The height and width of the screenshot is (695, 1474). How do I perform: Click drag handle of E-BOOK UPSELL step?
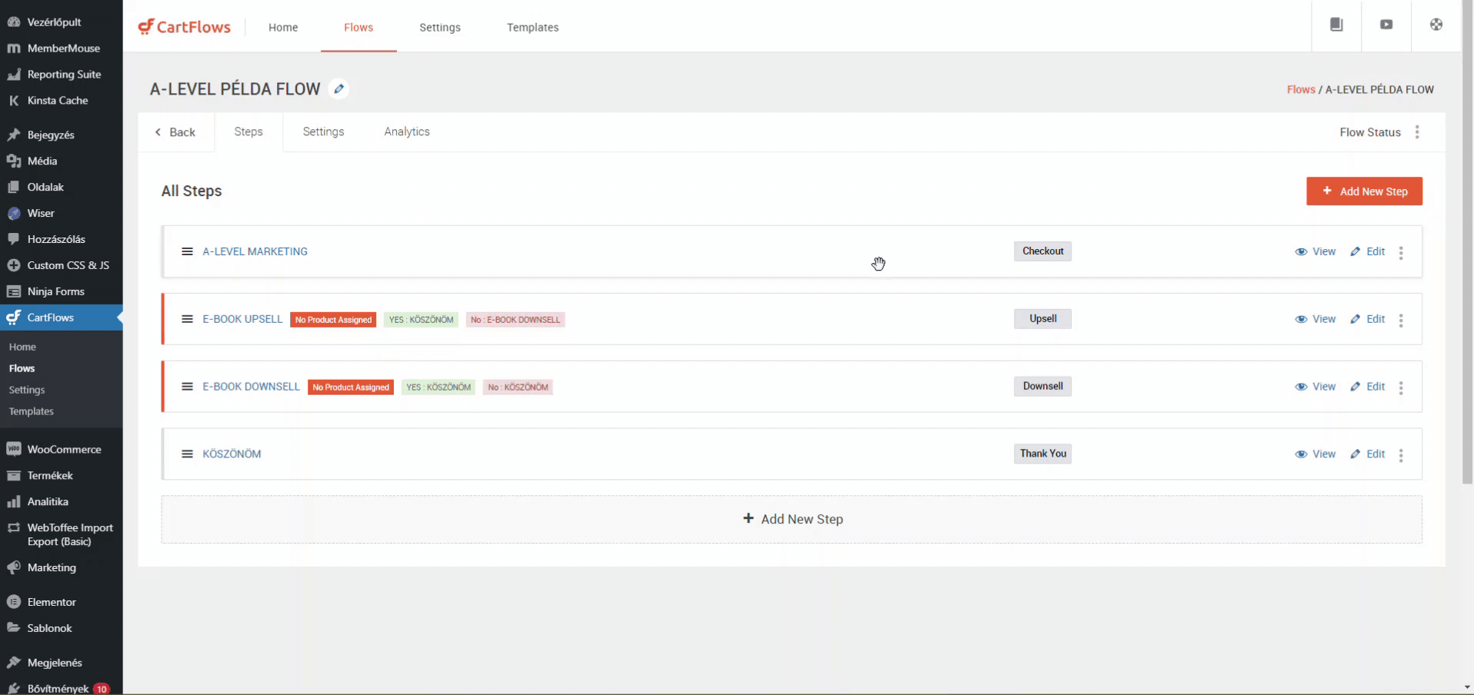click(187, 319)
